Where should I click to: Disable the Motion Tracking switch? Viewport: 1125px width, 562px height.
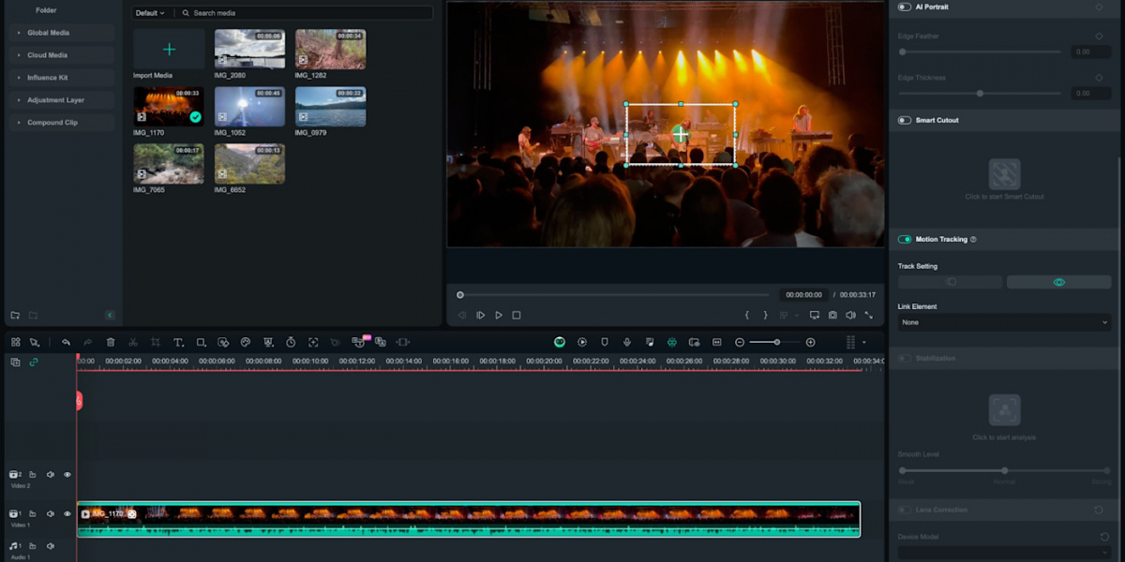905,239
